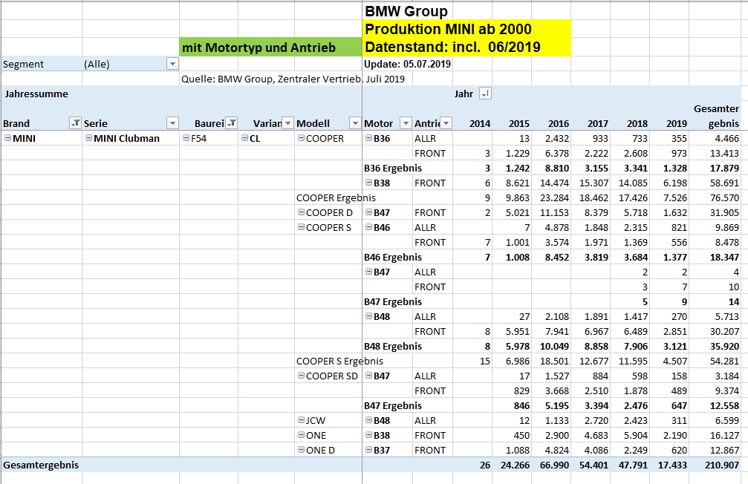This screenshot has width=748, height=484.
Task: Collapse the MINI brand group
Action: (x=7, y=138)
